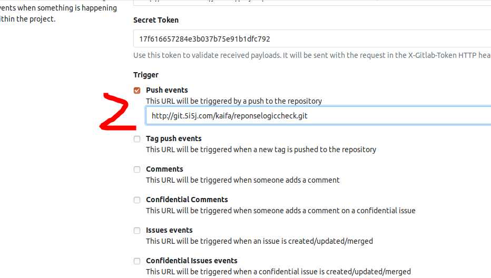Viewport: 491px width, 278px height.
Task: Focus the field containing reponselogiccheck.git URL
Action: [x=318, y=115]
